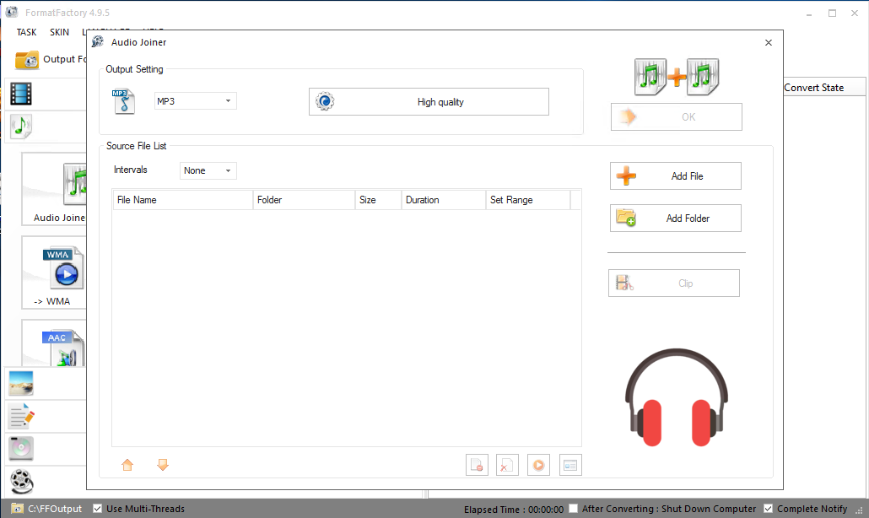Viewport: 869px width, 518px height.
Task: Open the MP3 output format dropdown
Action: click(196, 101)
